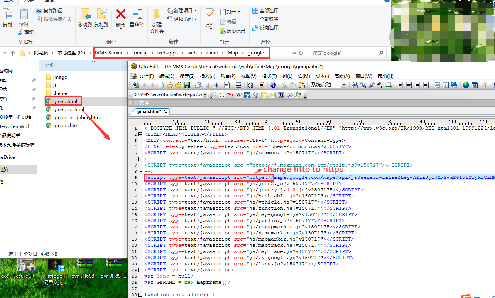Click the php reference toolbar icon
The image size is (495, 298).
(281, 95)
